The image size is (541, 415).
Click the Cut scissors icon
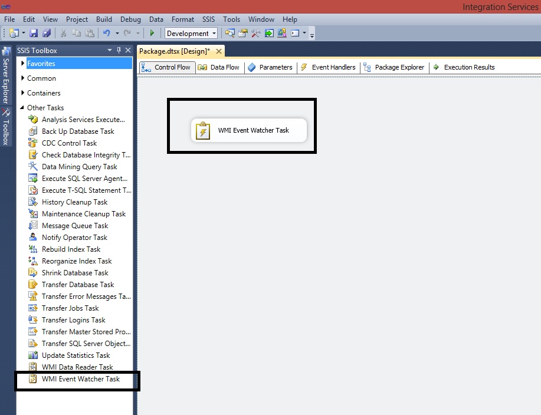64,33
